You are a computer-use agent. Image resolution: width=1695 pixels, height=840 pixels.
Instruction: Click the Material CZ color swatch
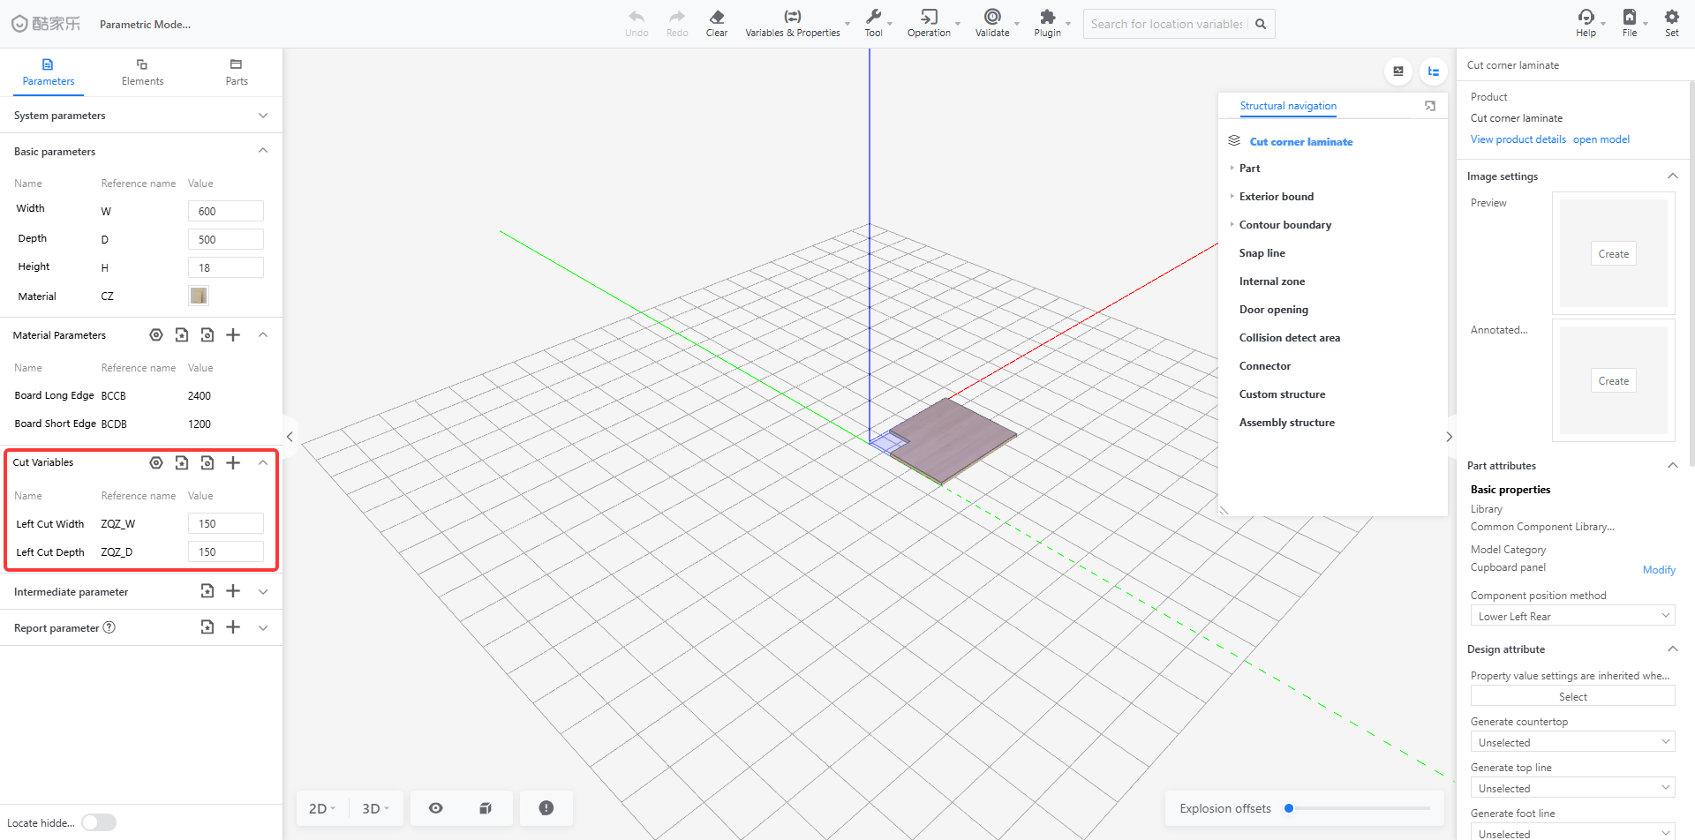click(x=199, y=296)
